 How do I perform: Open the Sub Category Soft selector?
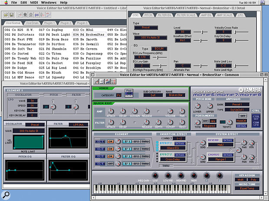(153, 95)
